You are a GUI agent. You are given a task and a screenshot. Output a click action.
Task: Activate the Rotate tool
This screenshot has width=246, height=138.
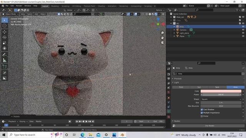4,37
